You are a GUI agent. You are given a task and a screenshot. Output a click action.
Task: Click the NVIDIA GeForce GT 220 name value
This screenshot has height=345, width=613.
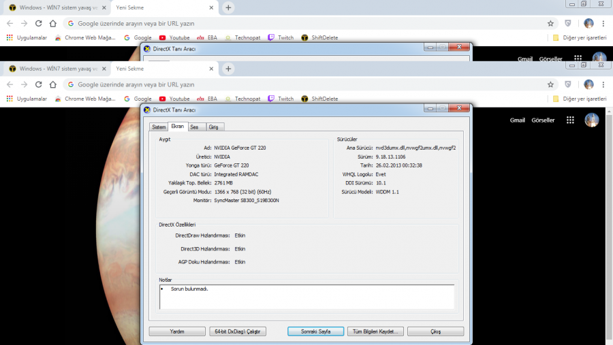point(240,148)
